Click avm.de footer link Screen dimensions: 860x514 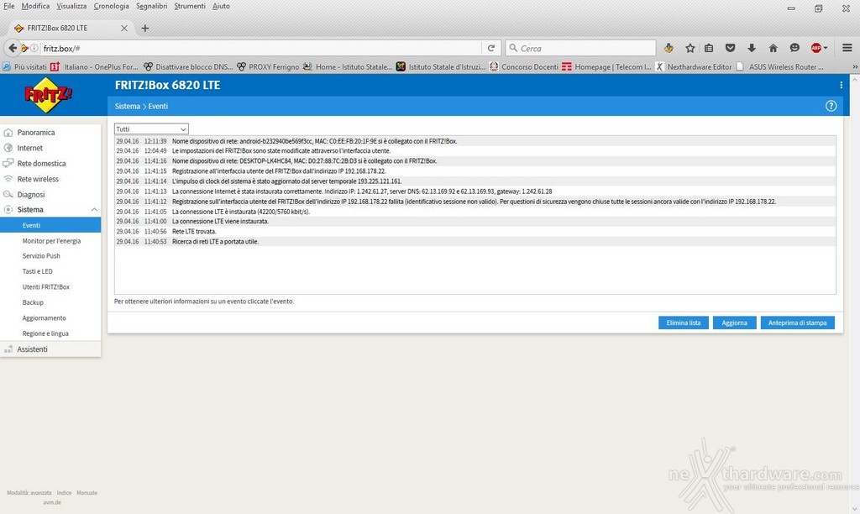(52, 502)
